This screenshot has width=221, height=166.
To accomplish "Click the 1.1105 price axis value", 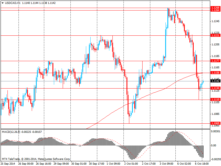I will (216, 102).
